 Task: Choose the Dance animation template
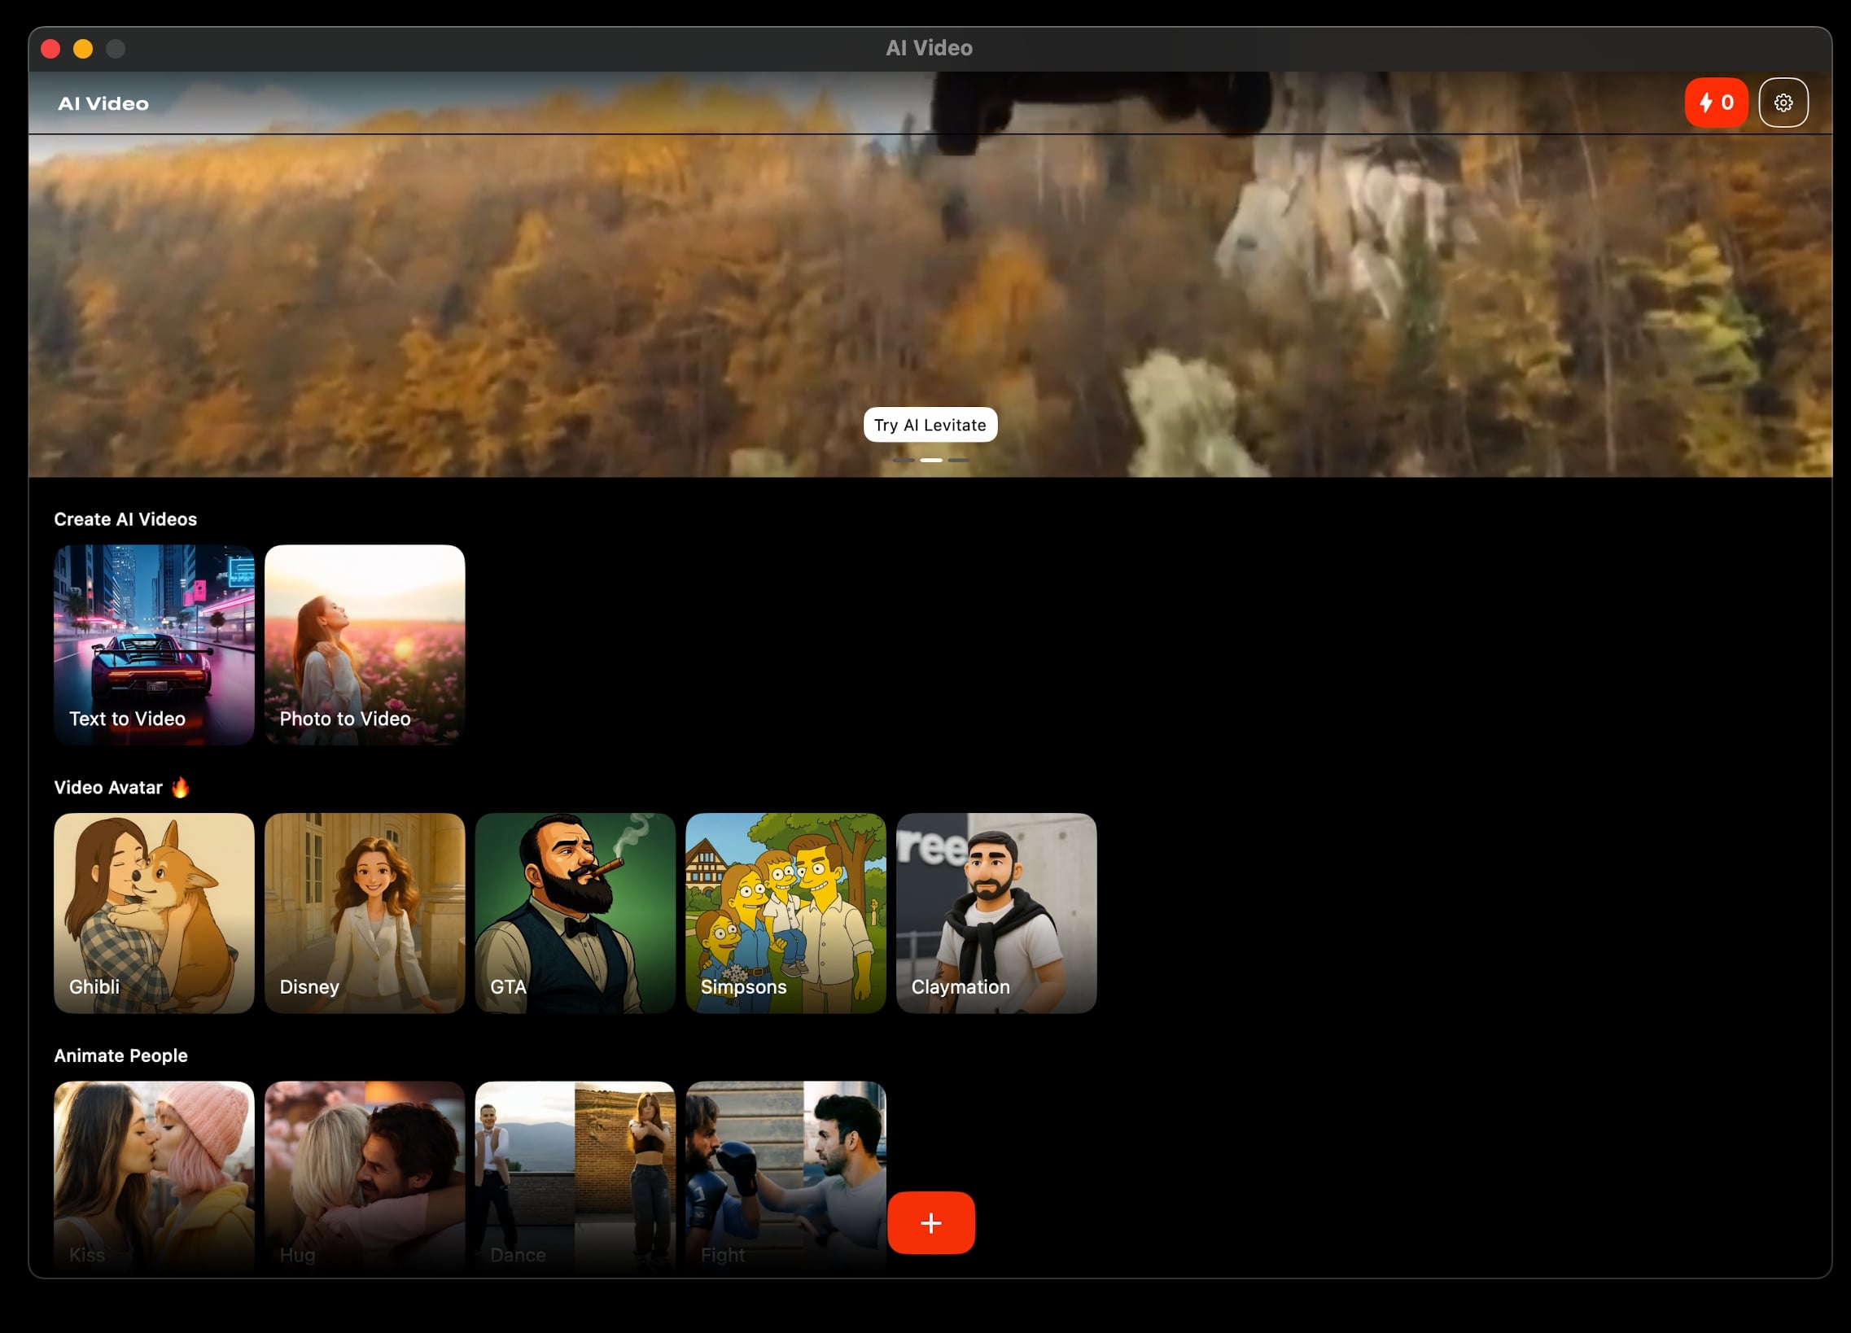coord(575,1175)
